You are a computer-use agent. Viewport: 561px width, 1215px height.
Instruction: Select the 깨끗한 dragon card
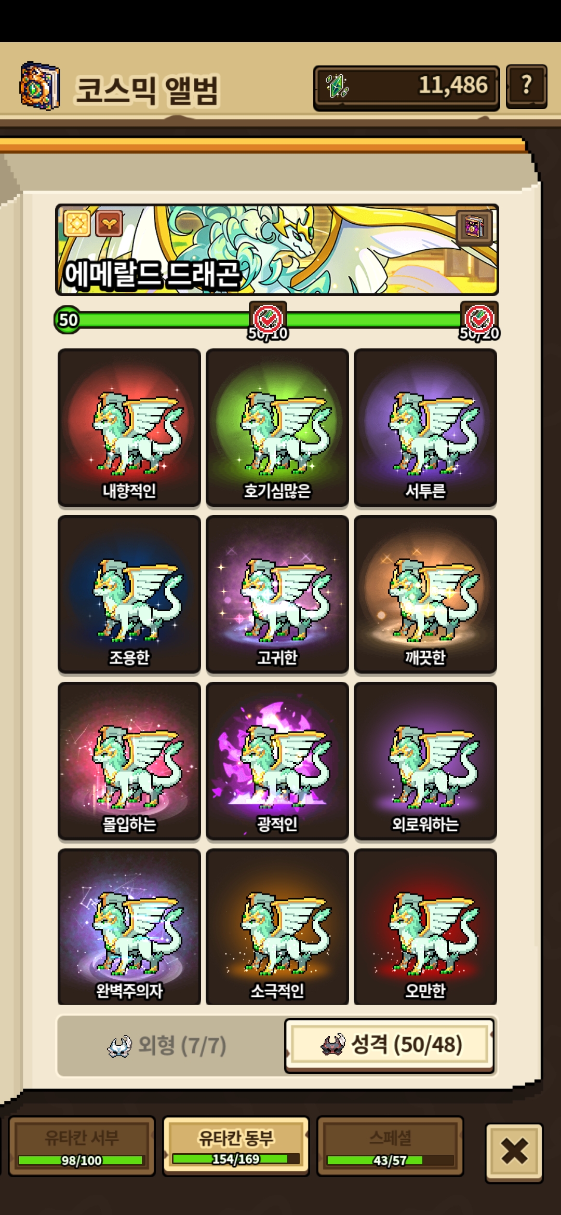[x=425, y=594]
